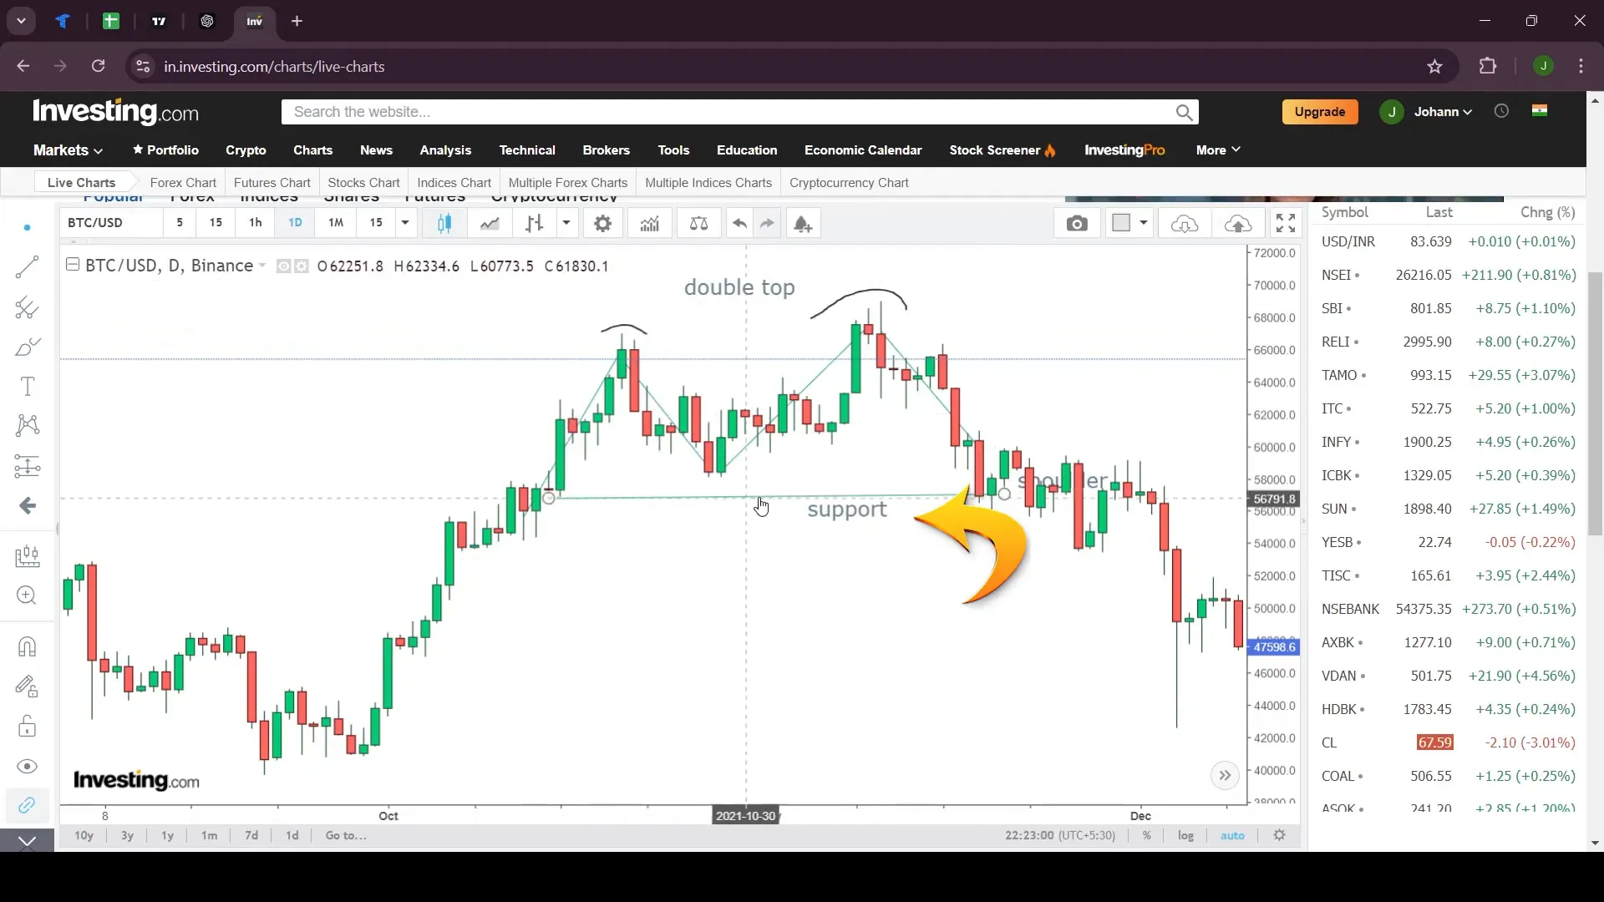
Task: Select the text annotation tool
Action: (28, 387)
